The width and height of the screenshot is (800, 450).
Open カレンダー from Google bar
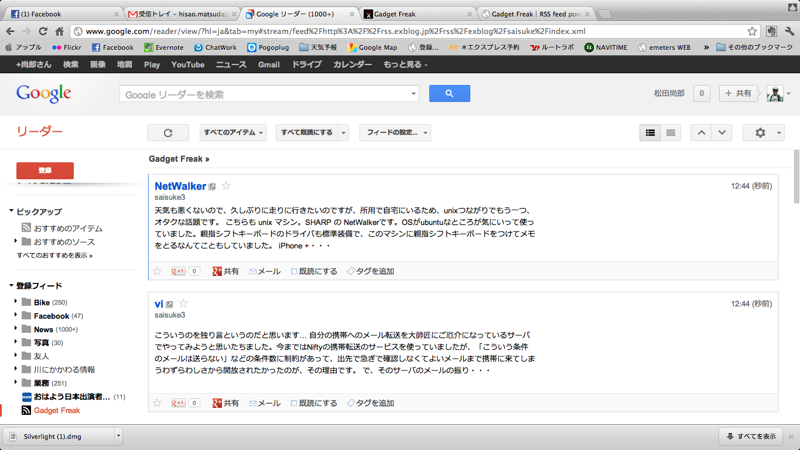[353, 64]
